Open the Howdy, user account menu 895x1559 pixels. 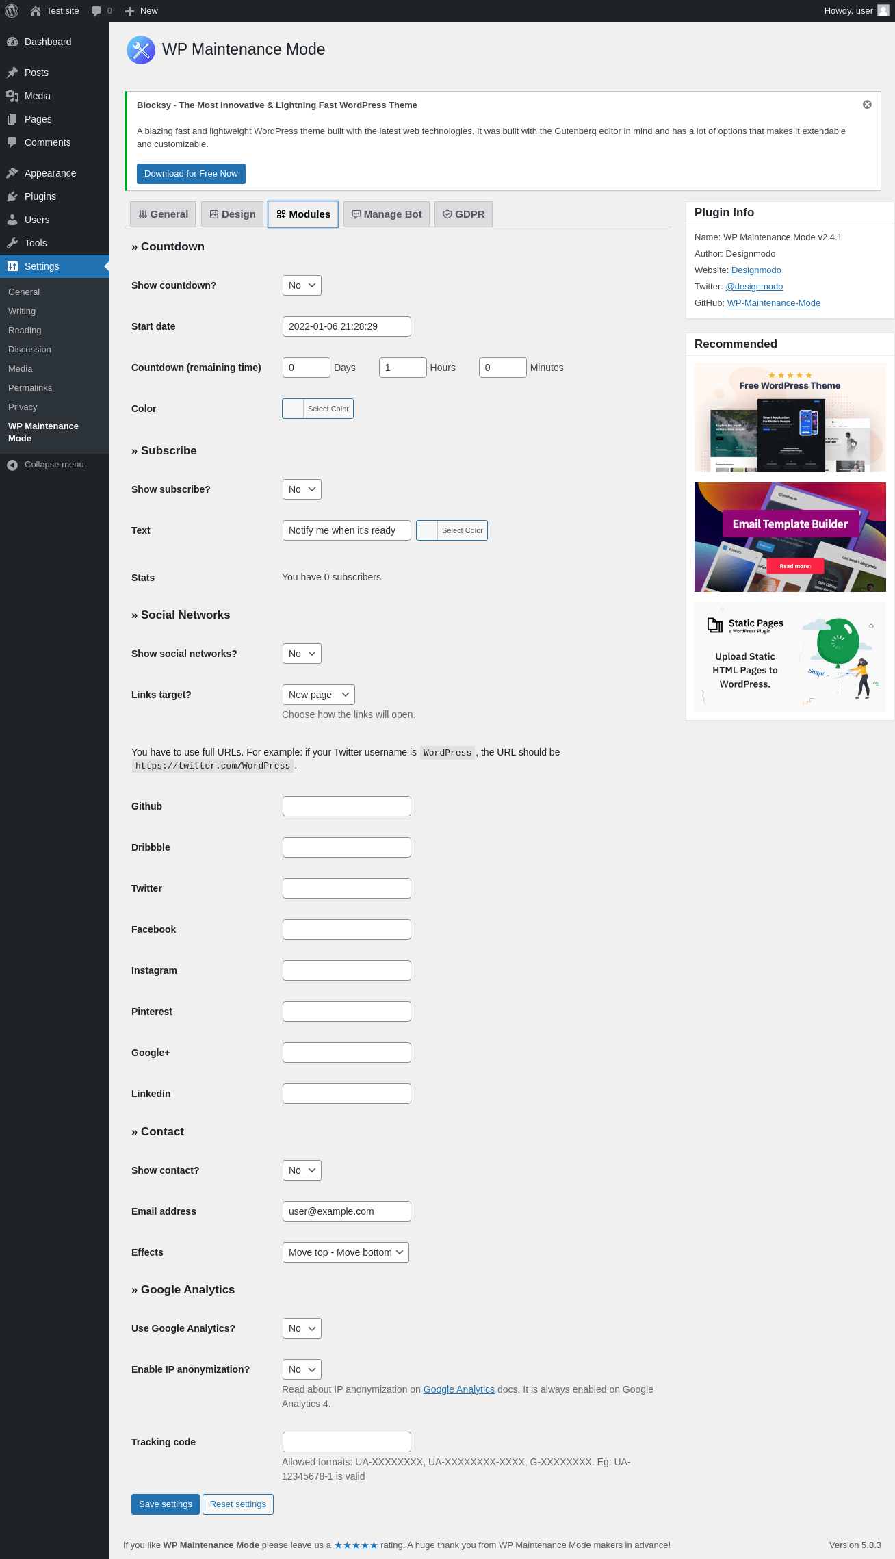coord(856,11)
